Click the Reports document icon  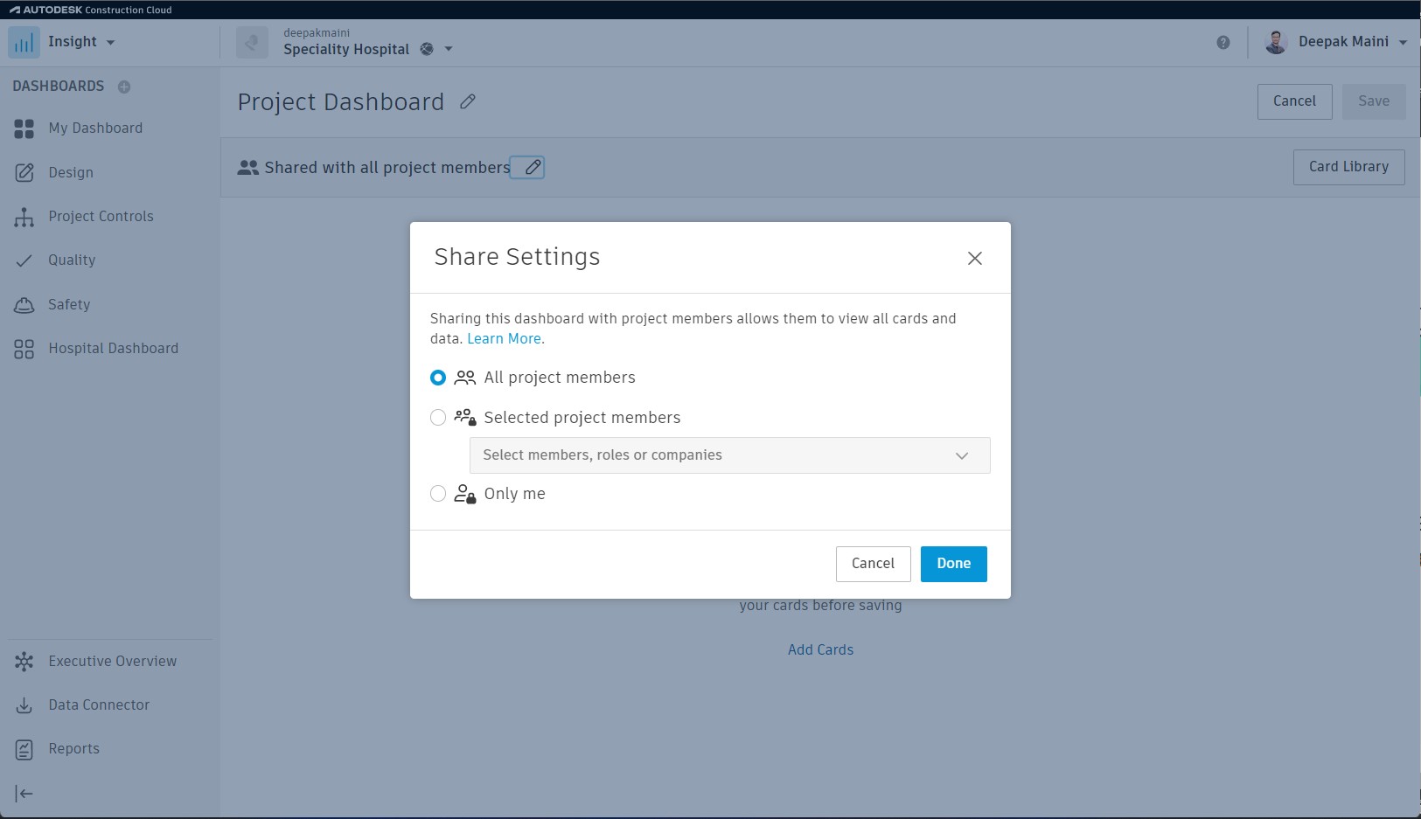24,749
